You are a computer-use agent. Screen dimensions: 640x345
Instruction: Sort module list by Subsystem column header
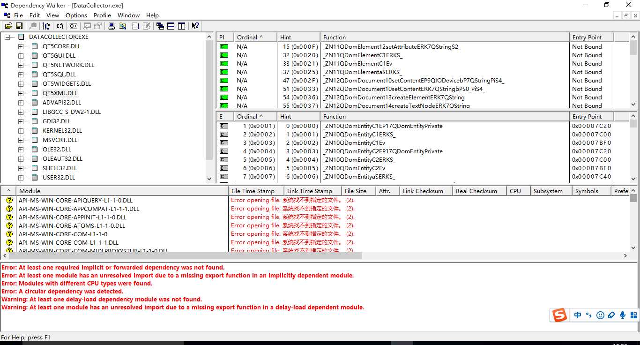coord(551,191)
